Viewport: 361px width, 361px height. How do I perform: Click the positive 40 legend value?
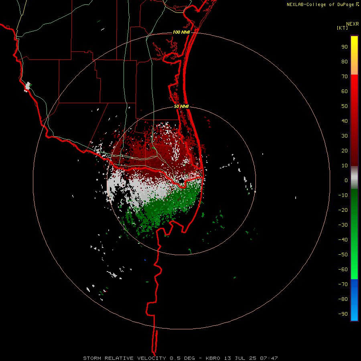pyautogui.click(x=345, y=121)
